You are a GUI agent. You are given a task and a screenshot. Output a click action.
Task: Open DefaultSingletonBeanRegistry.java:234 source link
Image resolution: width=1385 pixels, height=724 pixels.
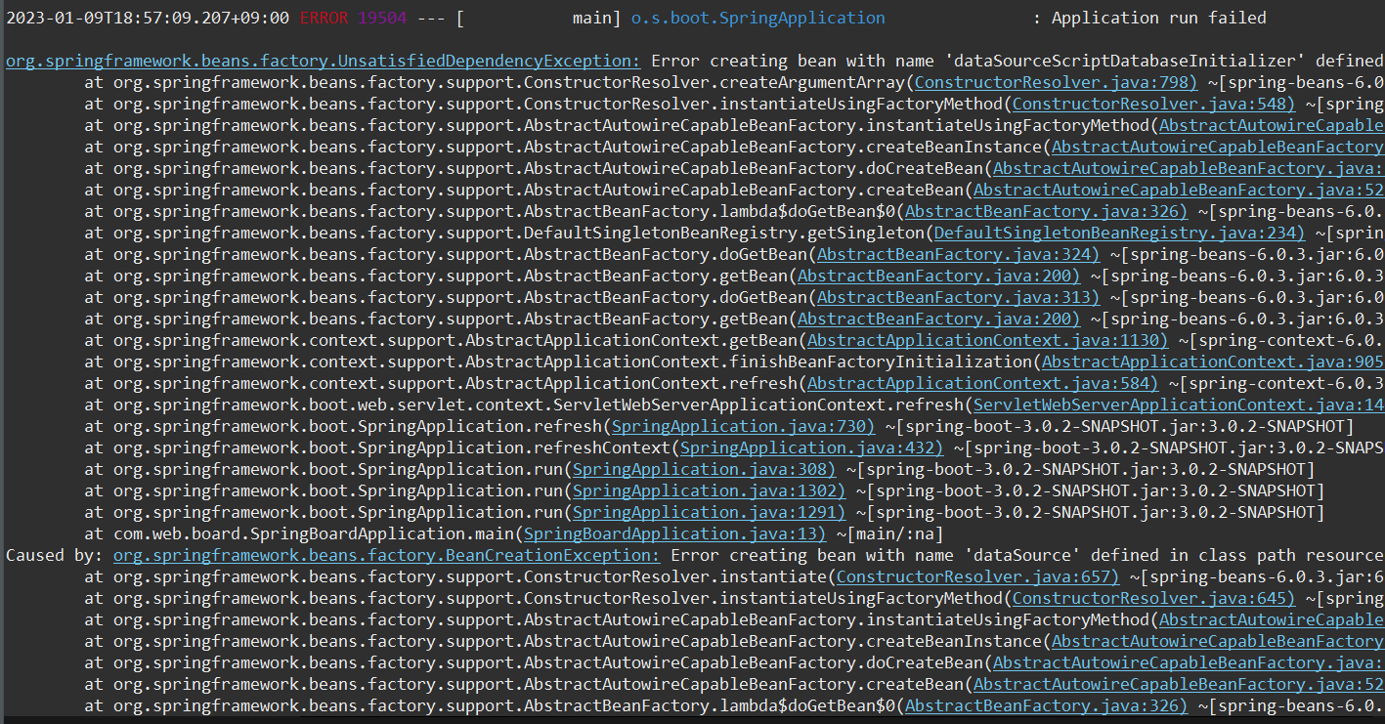(x=1119, y=233)
